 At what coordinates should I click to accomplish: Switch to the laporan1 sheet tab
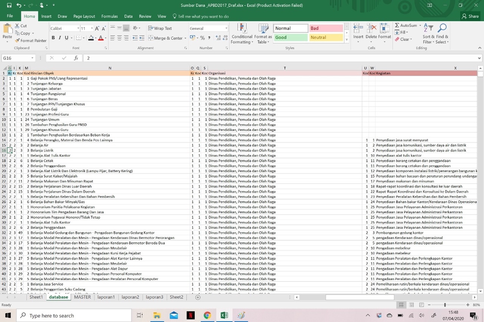[x=106, y=297]
